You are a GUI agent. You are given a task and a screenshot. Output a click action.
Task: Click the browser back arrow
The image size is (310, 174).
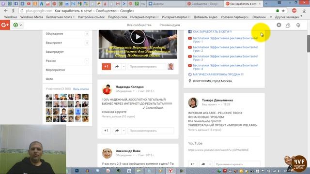pyautogui.click(x=6, y=11)
